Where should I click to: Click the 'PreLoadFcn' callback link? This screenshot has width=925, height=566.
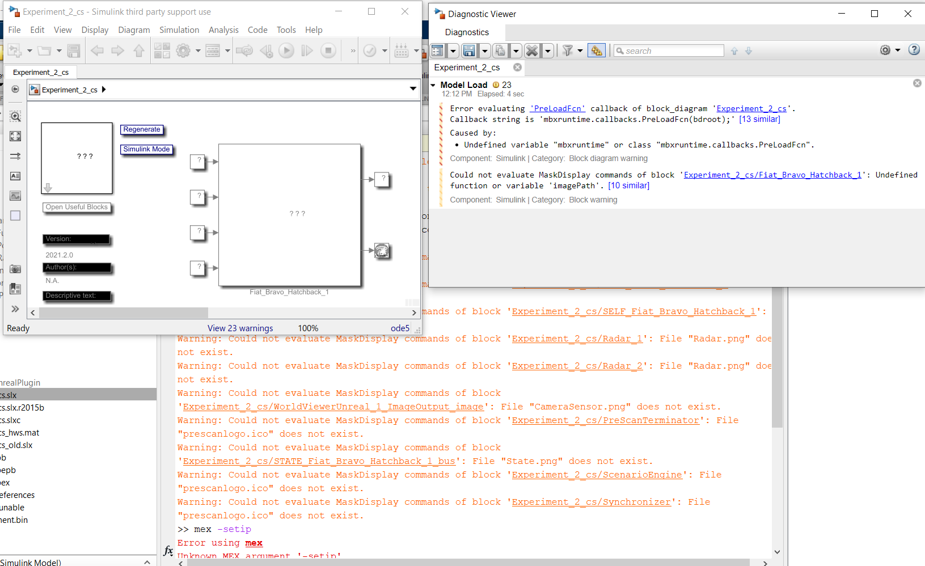(557, 108)
